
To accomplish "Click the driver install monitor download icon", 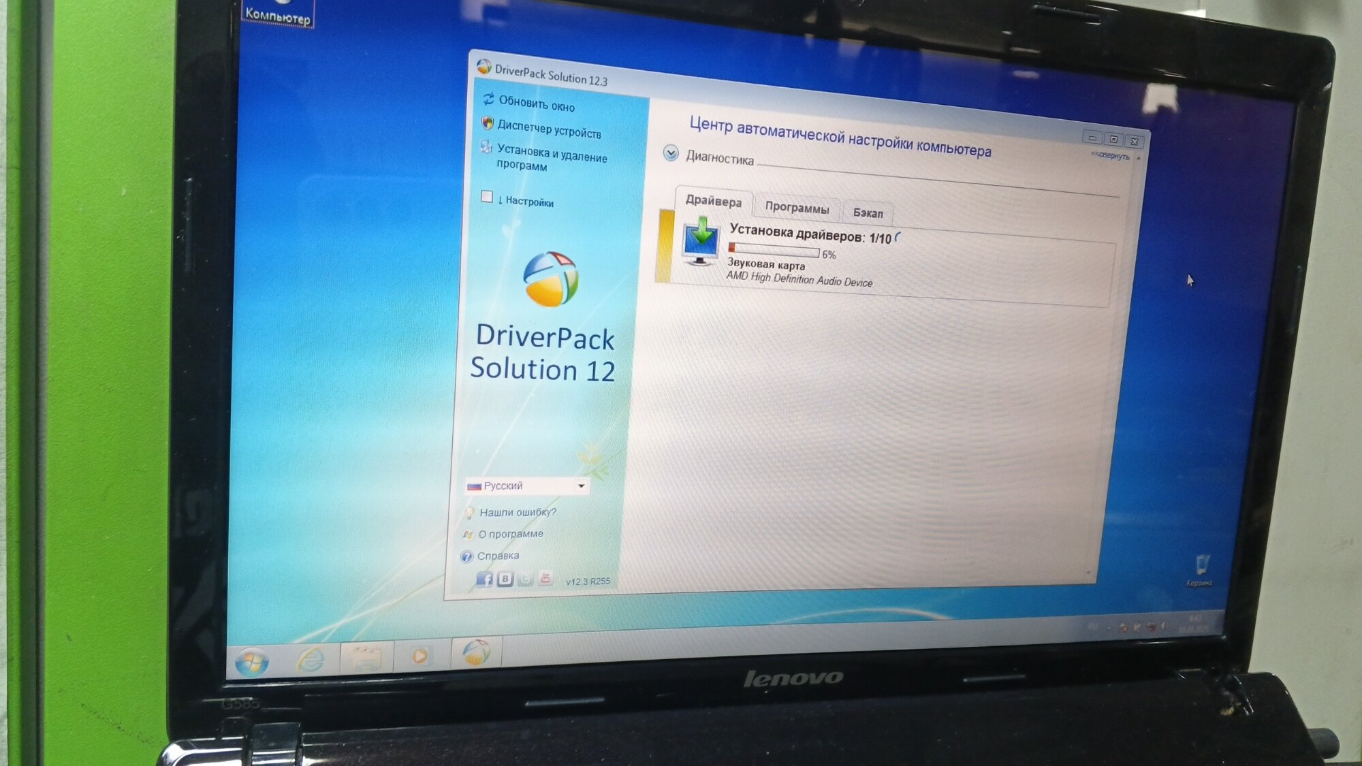I will tap(701, 241).
